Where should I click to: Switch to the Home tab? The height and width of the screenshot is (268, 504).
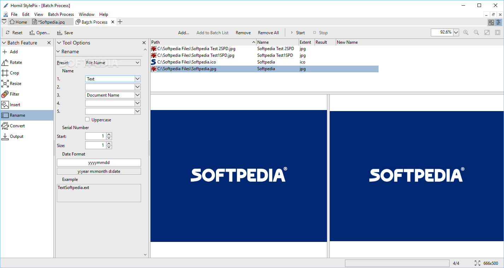tap(18, 22)
